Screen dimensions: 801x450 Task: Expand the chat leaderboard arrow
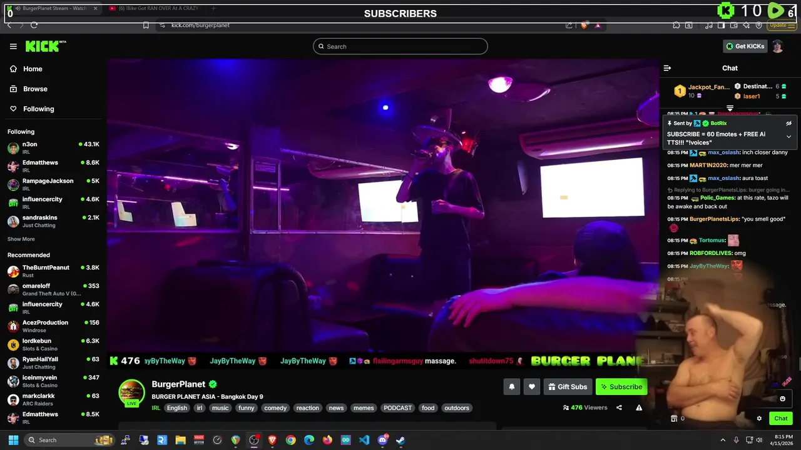click(730, 108)
